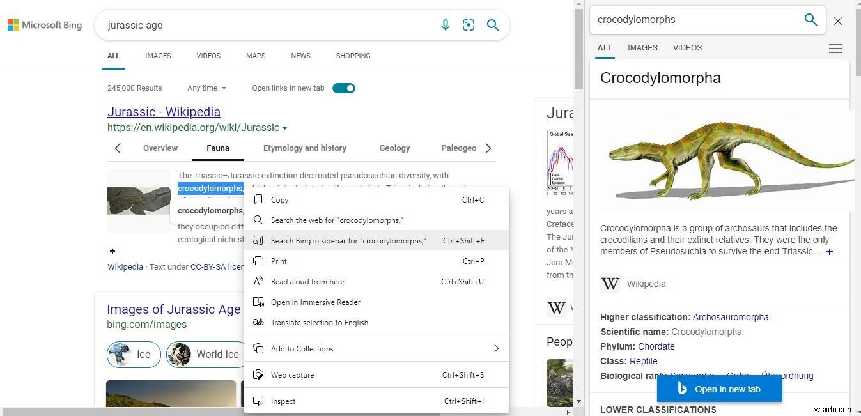Open Jurassic - Wikipedia result link
The width and height of the screenshot is (861, 416).
pyautogui.click(x=164, y=112)
